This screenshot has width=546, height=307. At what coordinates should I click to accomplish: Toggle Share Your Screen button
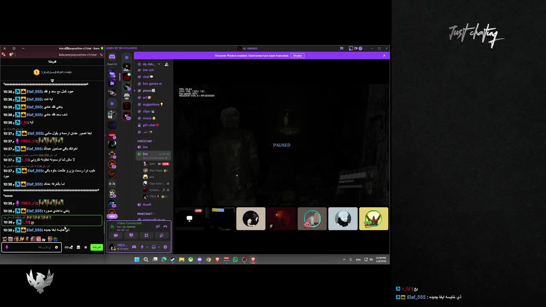pyautogui.click(x=131, y=235)
